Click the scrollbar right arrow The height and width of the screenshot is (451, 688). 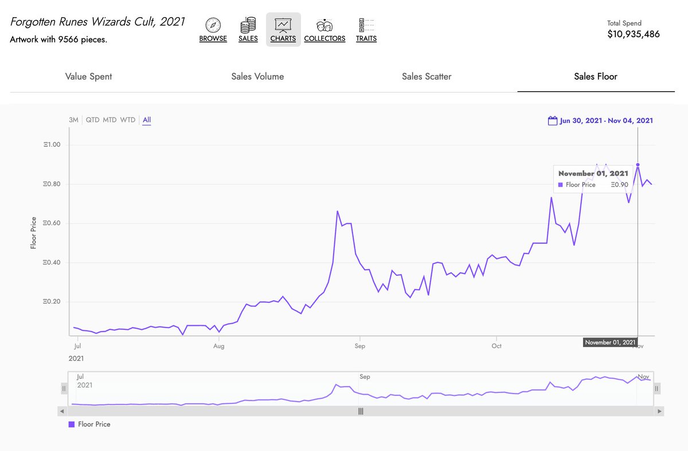coord(660,411)
